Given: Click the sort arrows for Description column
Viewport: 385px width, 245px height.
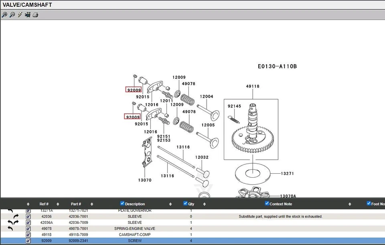Looking at the screenshot, I should (x=171, y=204).
